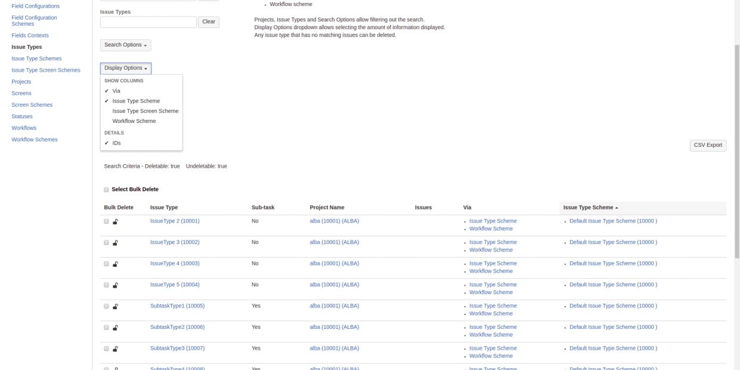
Task: Open the IssueType 2 (10001) link
Action: coord(175,221)
